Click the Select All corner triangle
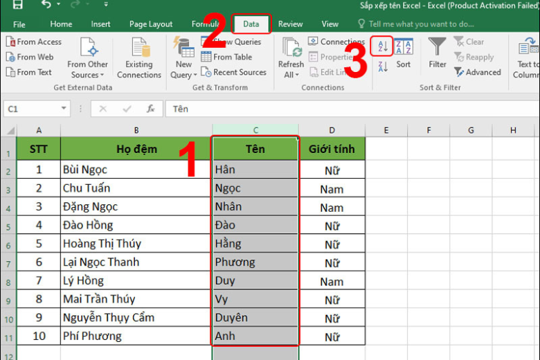This screenshot has width=540, height=360. pyautogui.click(x=10, y=130)
